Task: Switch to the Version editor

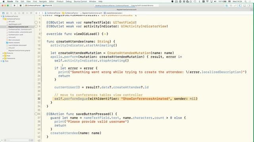Action: tap(235, 6)
